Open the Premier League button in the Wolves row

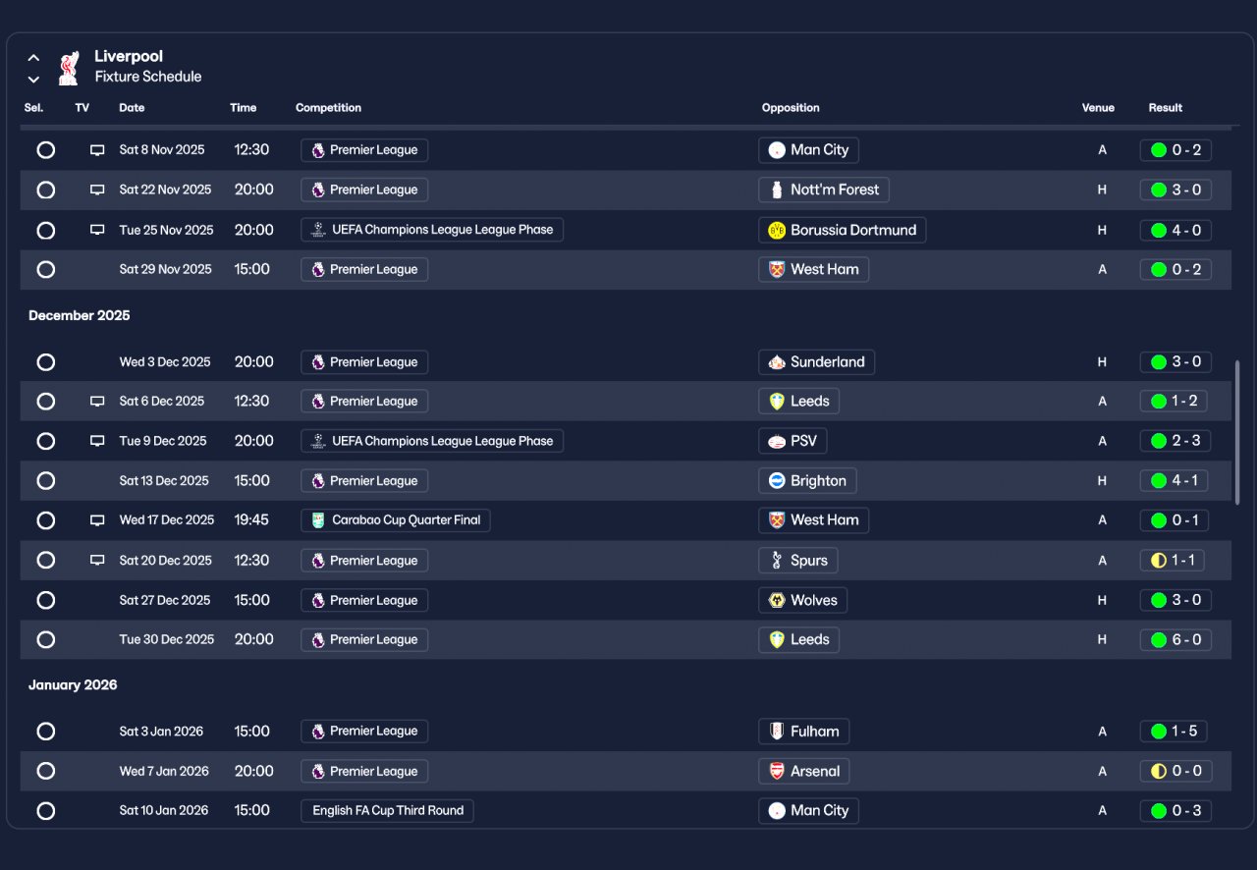pos(364,600)
